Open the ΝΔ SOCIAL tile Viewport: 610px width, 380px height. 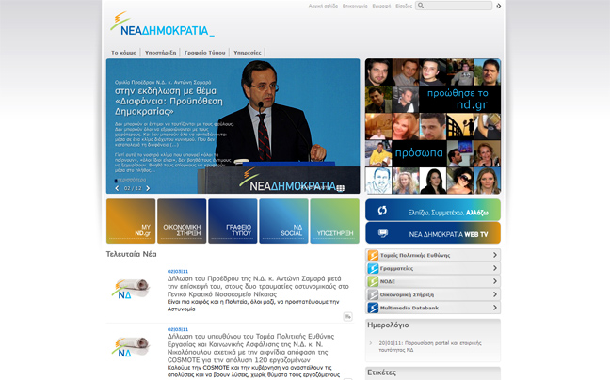tap(283, 221)
